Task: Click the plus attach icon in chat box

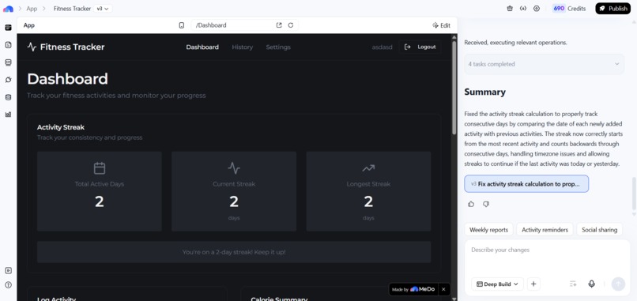Action: pyautogui.click(x=533, y=284)
